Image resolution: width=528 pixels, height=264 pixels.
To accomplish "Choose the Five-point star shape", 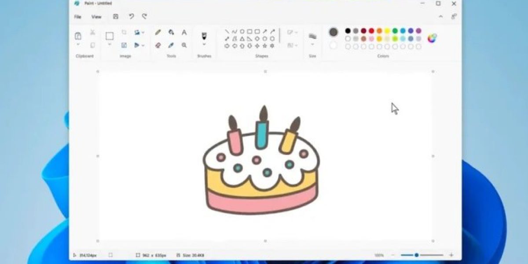I will point(264,46).
